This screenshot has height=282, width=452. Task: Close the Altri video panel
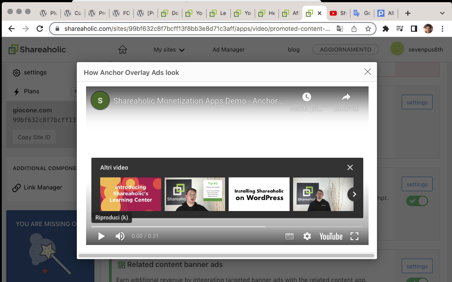pyautogui.click(x=350, y=167)
